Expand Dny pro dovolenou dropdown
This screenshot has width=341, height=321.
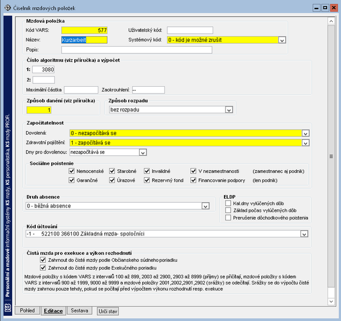143,152
